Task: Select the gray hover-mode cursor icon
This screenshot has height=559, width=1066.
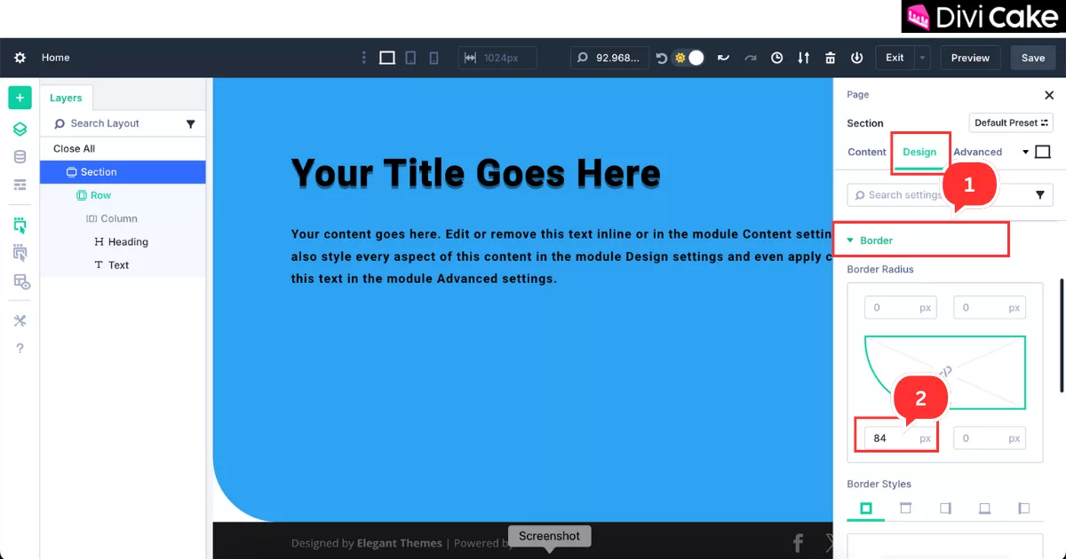Action: pyautogui.click(x=20, y=253)
